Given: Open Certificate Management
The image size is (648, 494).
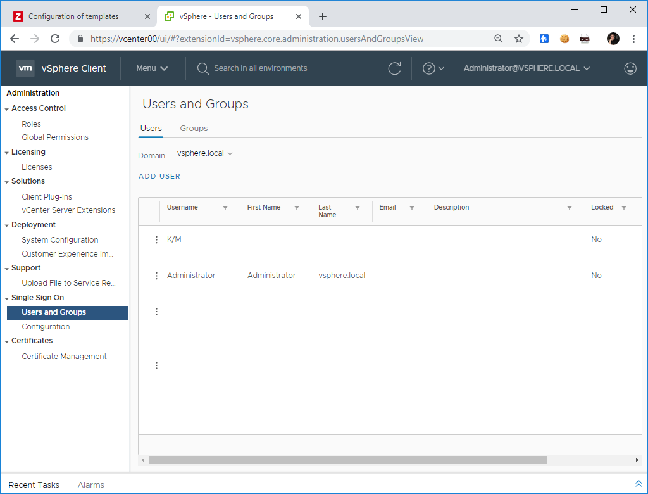Looking at the screenshot, I should click(x=64, y=356).
